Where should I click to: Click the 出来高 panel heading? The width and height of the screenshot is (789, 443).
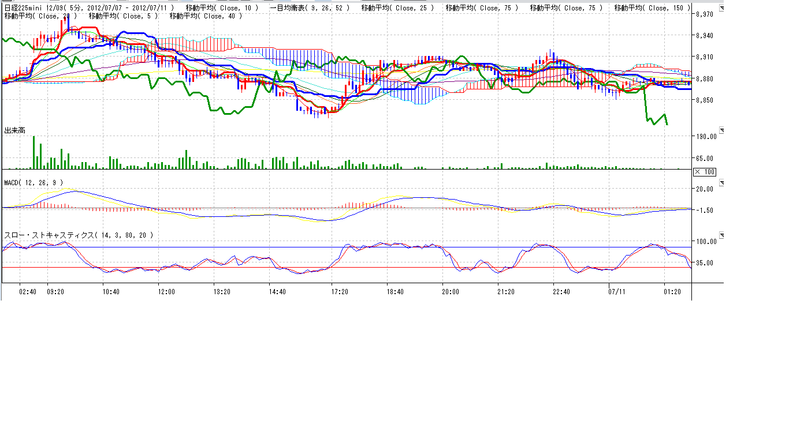15,131
